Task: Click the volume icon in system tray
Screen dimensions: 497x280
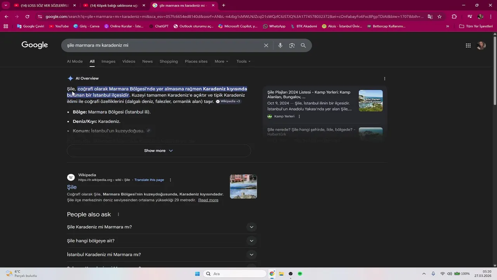Action: (x=450, y=274)
